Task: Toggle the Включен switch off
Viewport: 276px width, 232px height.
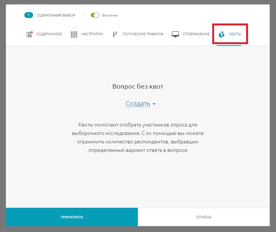Action: click(95, 15)
